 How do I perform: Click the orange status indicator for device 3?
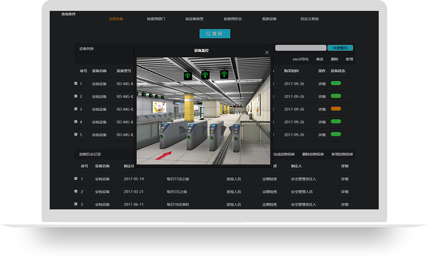(336, 109)
